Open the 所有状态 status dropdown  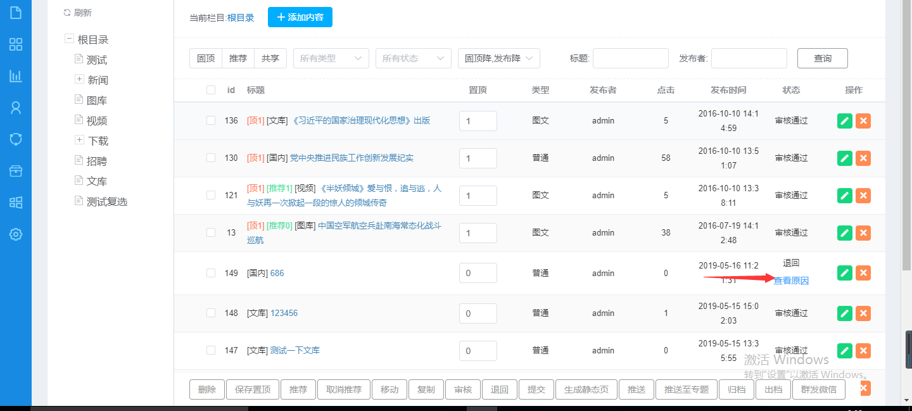pyautogui.click(x=413, y=58)
